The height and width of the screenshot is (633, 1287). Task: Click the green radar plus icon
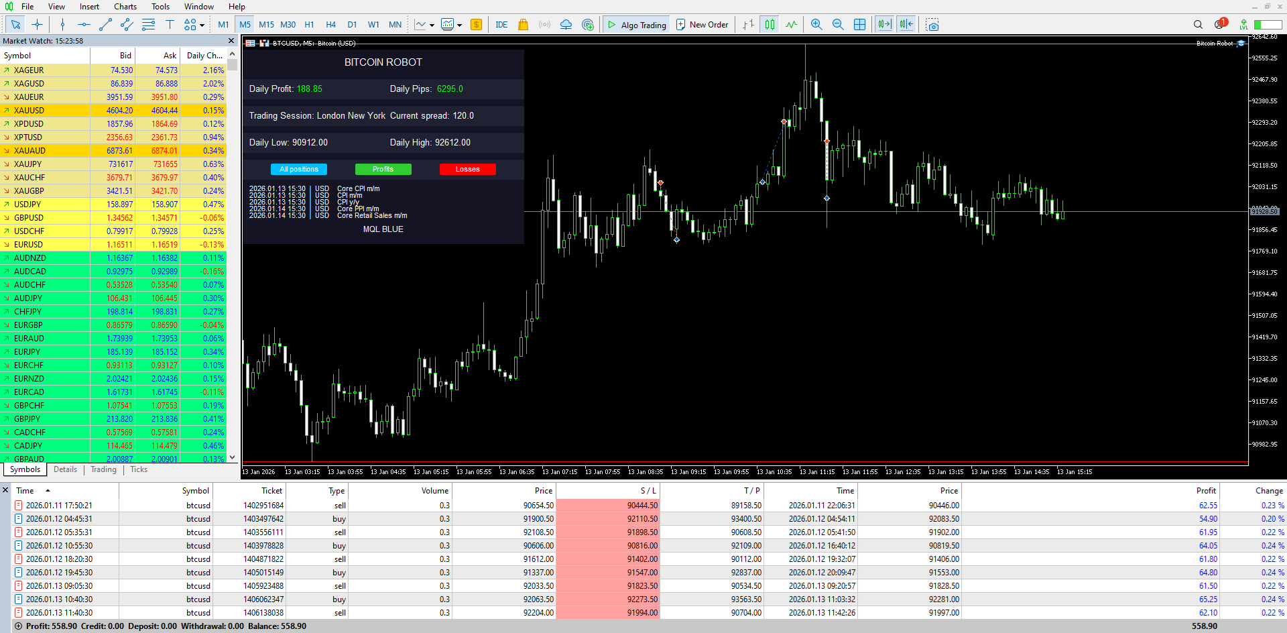pos(588,25)
